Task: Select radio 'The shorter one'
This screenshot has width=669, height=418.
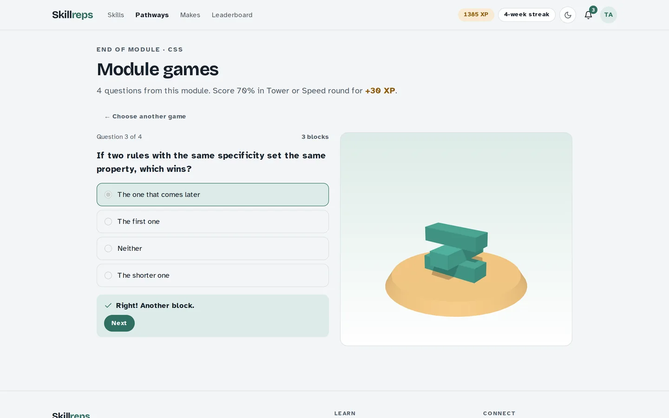Action: (213, 275)
